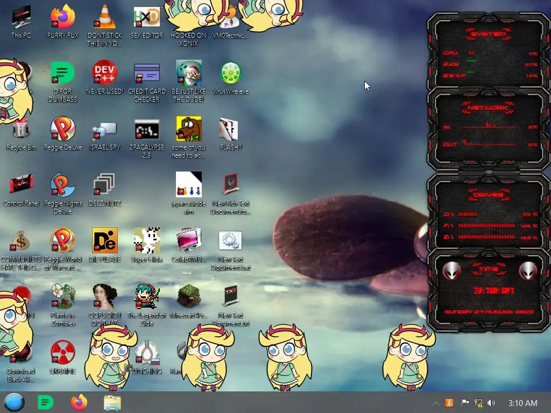Click the right alien head in TIME widget
551x413 pixels.
528,270
